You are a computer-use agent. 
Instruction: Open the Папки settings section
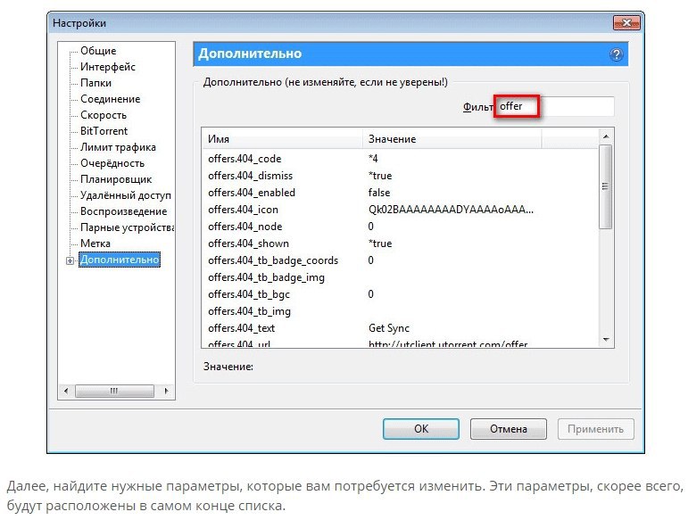click(95, 83)
